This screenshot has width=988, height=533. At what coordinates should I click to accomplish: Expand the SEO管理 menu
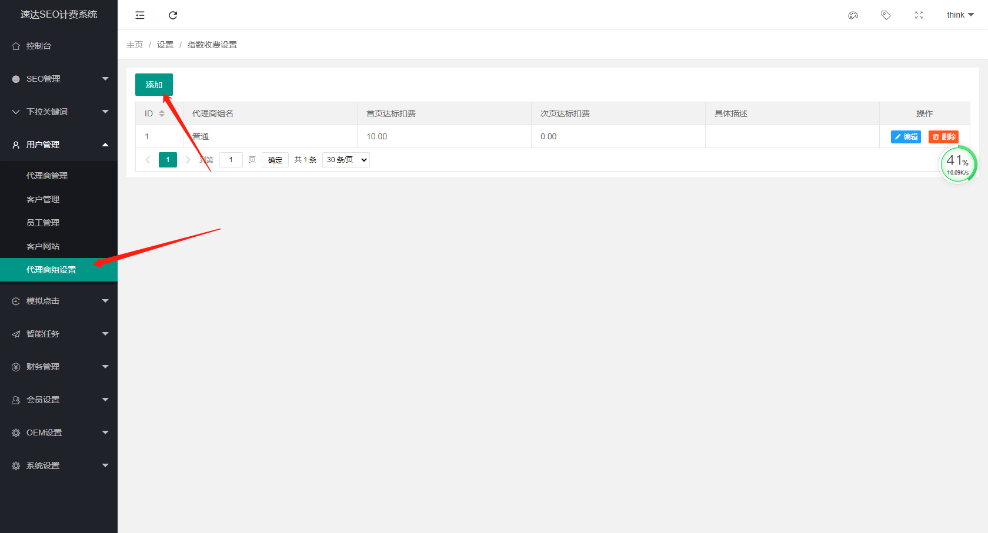pyautogui.click(x=59, y=79)
